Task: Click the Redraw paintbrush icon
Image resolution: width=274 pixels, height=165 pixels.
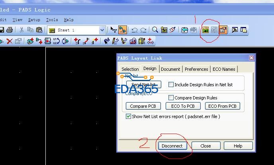Action: pyautogui.click(x=172, y=30)
